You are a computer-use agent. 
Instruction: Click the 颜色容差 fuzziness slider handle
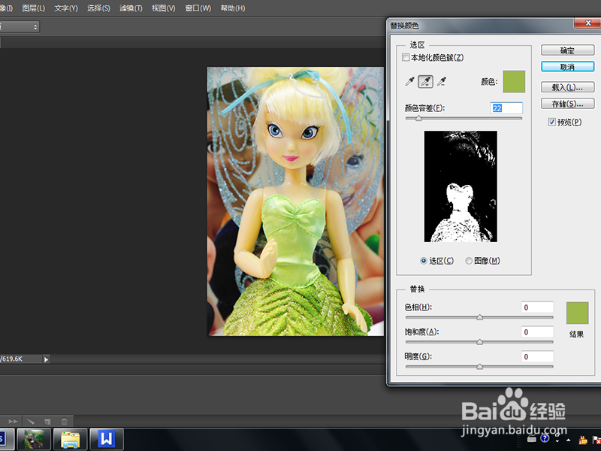point(418,119)
